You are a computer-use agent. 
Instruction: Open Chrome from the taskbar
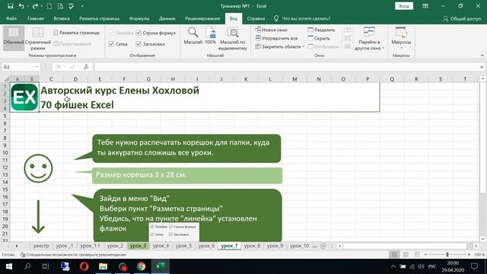[x=142, y=266]
